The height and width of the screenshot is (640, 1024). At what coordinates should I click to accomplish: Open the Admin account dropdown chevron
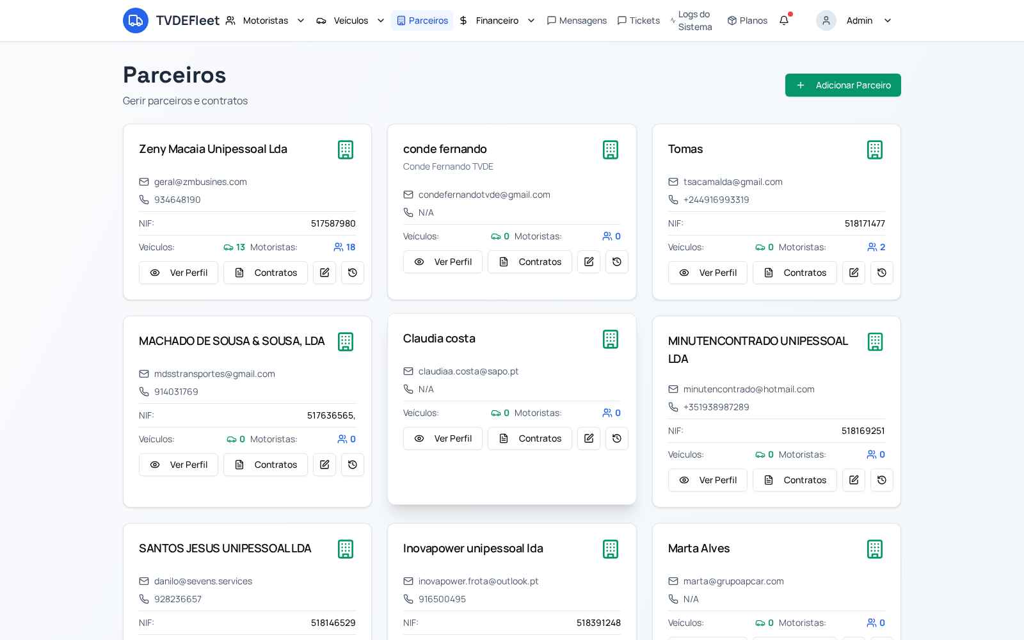[888, 20]
